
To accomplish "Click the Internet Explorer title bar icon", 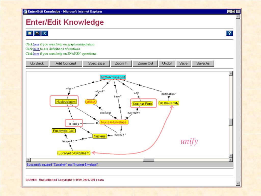I will [25, 11].
